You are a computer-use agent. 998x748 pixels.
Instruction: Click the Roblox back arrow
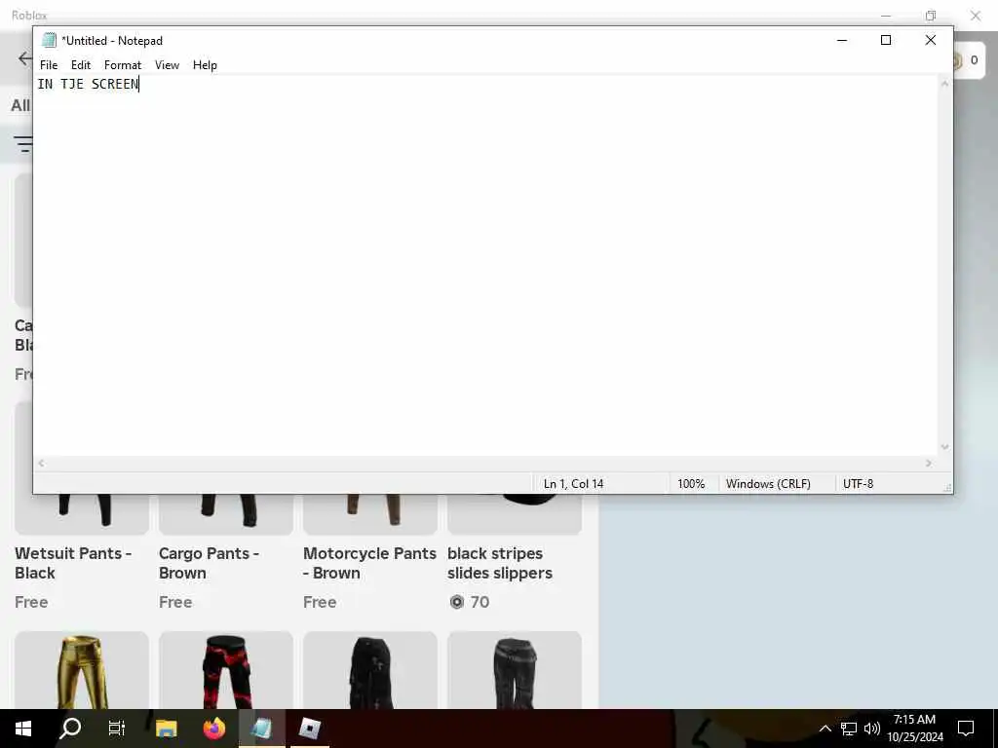[24, 59]
